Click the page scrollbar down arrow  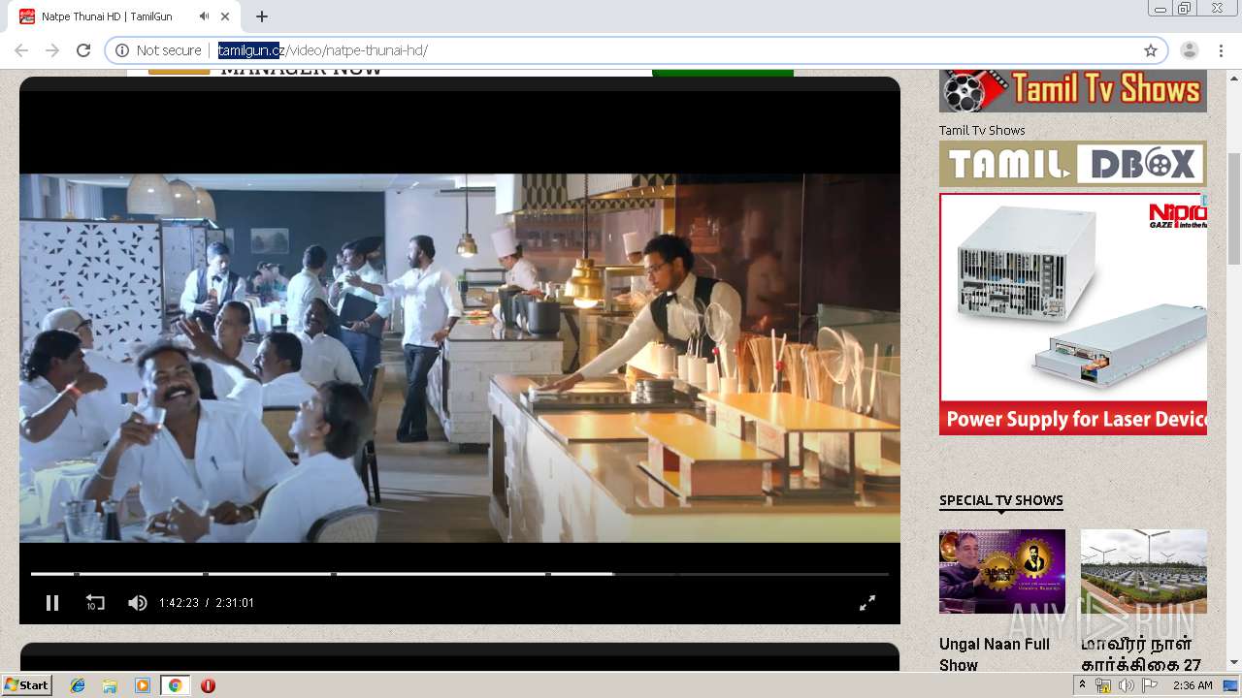1234,662
